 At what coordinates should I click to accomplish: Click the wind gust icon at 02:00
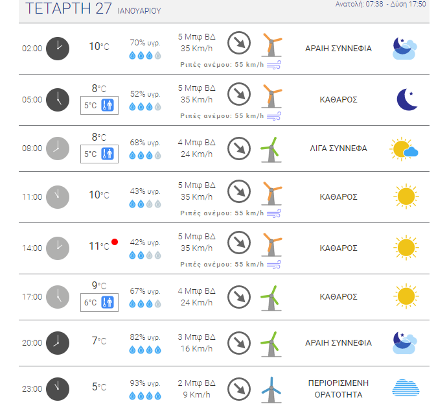tap(274, 65)
